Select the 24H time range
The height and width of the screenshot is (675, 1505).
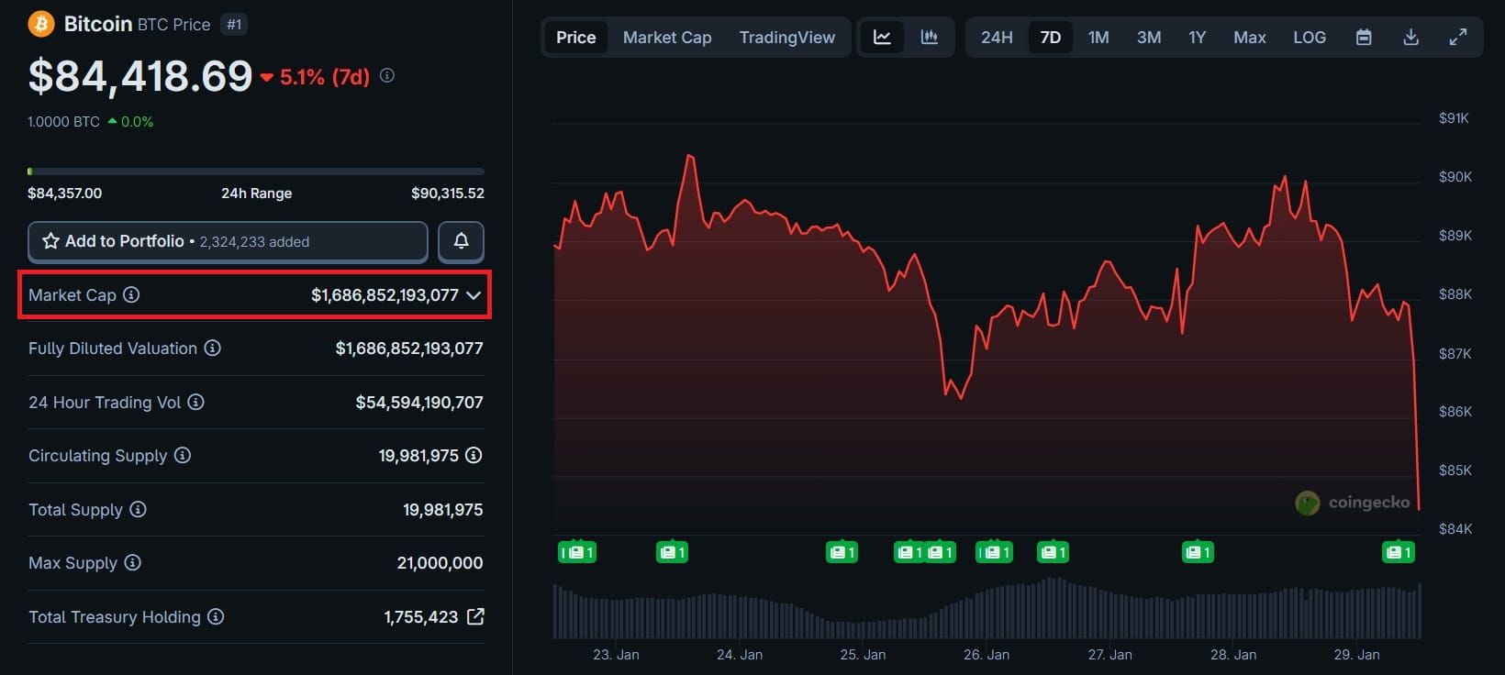[x=997, y=38]
